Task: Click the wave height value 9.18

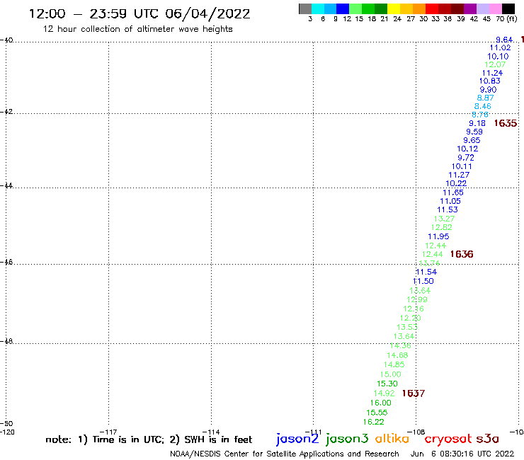Action: click(477, 123)
